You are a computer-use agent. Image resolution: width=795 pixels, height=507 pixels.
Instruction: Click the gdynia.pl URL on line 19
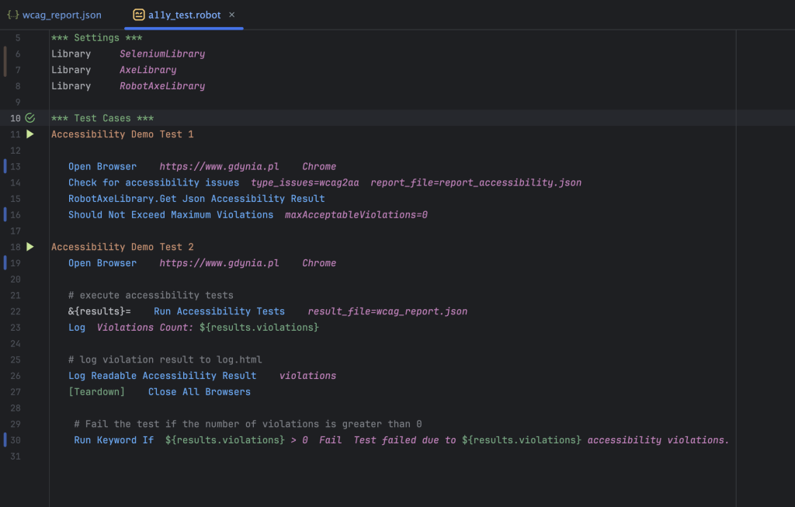coord(219,263)
